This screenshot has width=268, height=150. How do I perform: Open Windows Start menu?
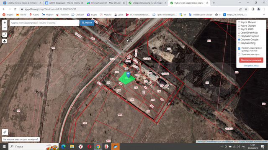(x=4, y=146)
